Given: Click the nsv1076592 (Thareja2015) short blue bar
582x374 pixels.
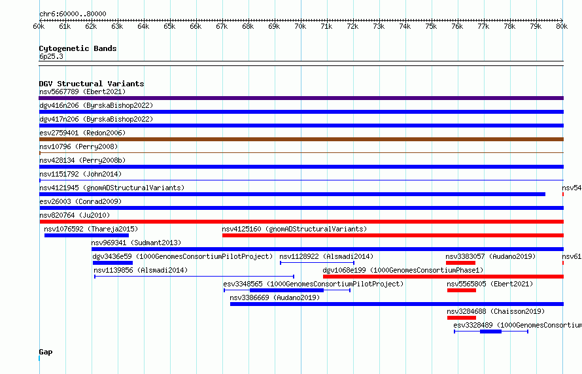Looking at the screenshot, I should (86, 235).
